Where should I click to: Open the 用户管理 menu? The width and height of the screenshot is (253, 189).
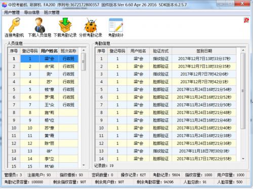[x=12, y=13]
